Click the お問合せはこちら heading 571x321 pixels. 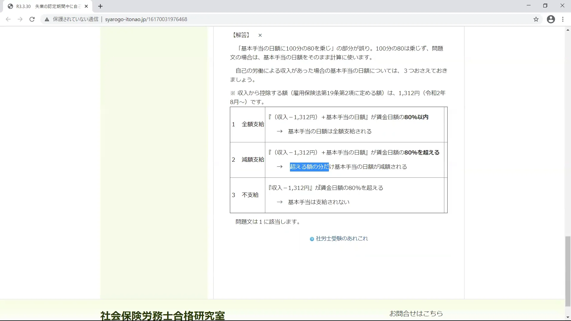[x=416, y=314]
